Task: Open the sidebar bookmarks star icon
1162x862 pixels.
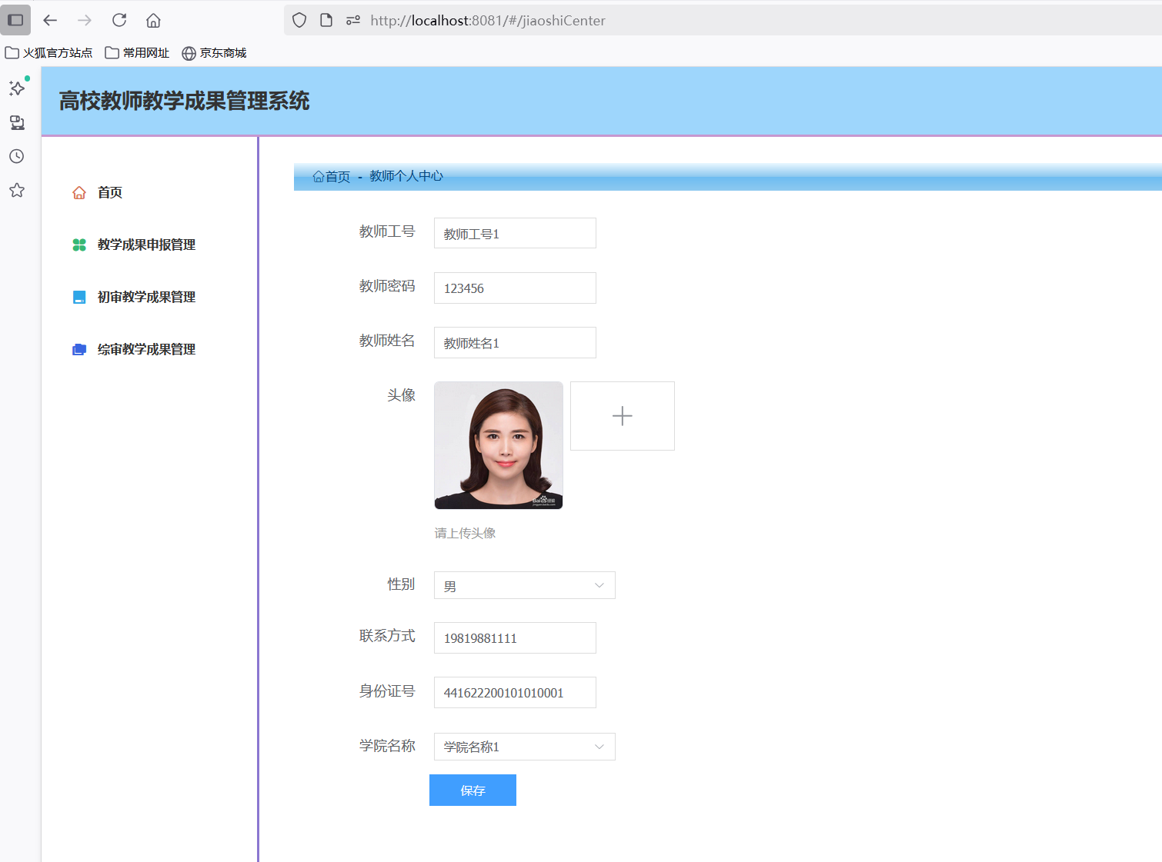Action: pos(17,190)
